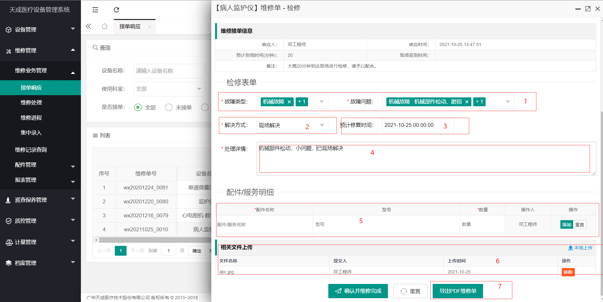Click the 巡查保养管理 icon in sidebar
This screenshot has height=302, width=603.
click(9, 200)
